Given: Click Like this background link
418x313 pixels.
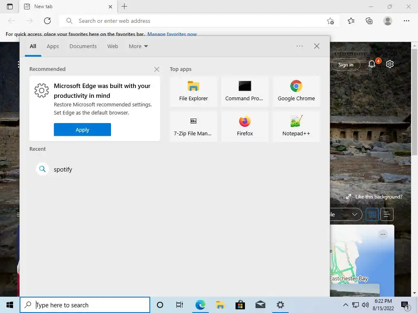Looking at the screenshot, I should tap(374, 197).
